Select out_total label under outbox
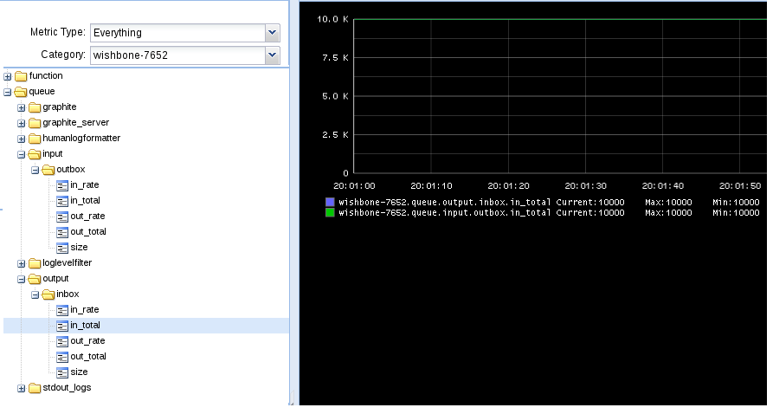The height and width of the screenshot is (414, 773). coord(88,231)
